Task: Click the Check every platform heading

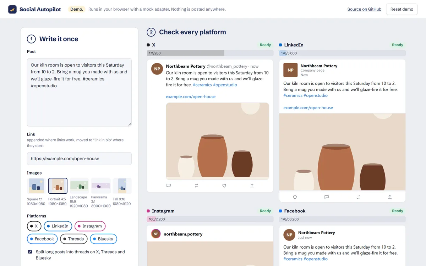Action: pos(192,32)
